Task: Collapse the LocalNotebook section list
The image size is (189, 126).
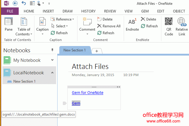Action: 53,73
